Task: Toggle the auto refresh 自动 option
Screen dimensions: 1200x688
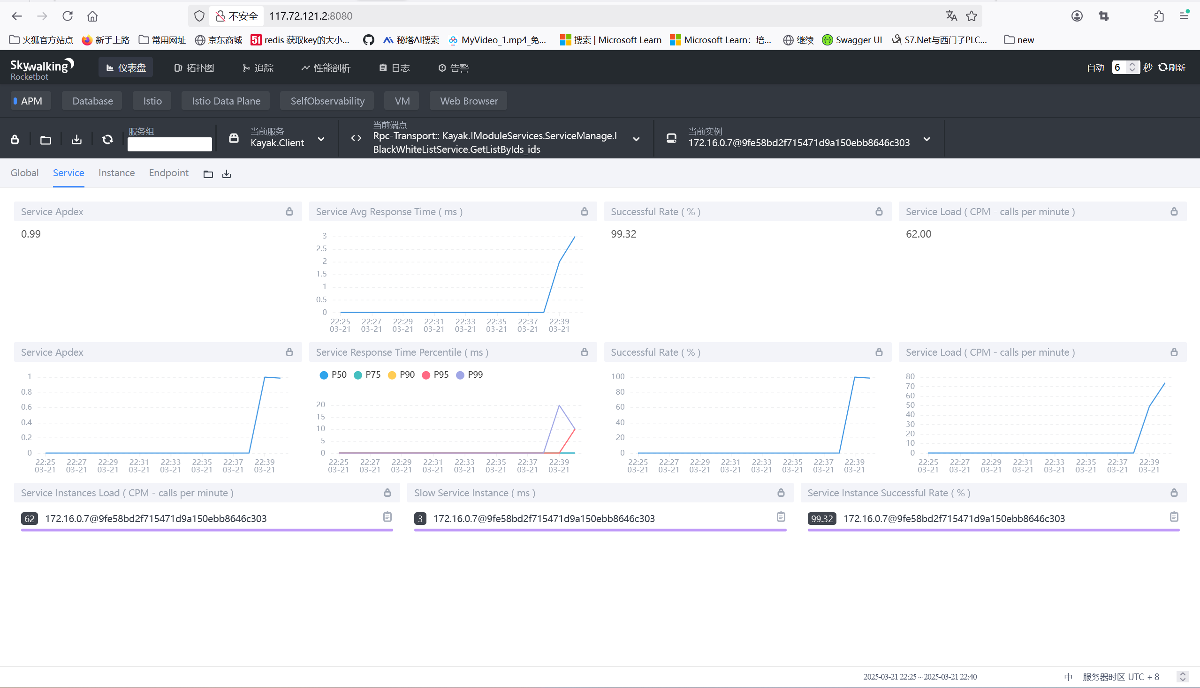Action: pos(1095,67)
